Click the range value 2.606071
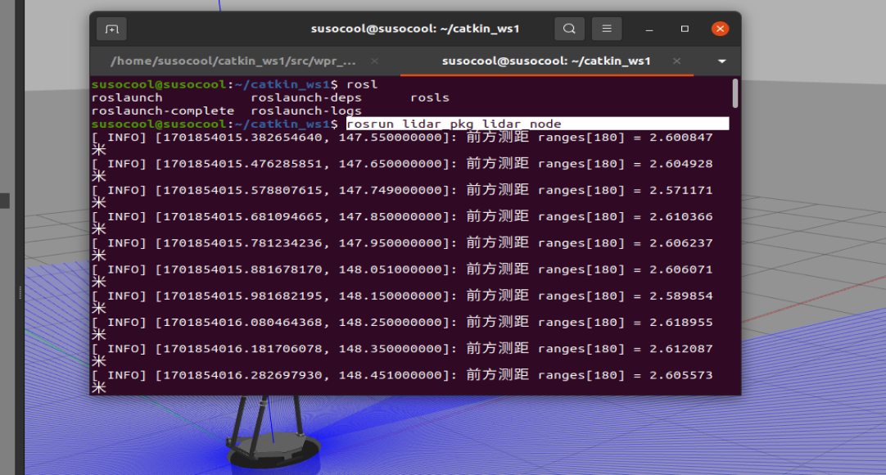Viewport: 886px width, 475px height. (681, 269)
